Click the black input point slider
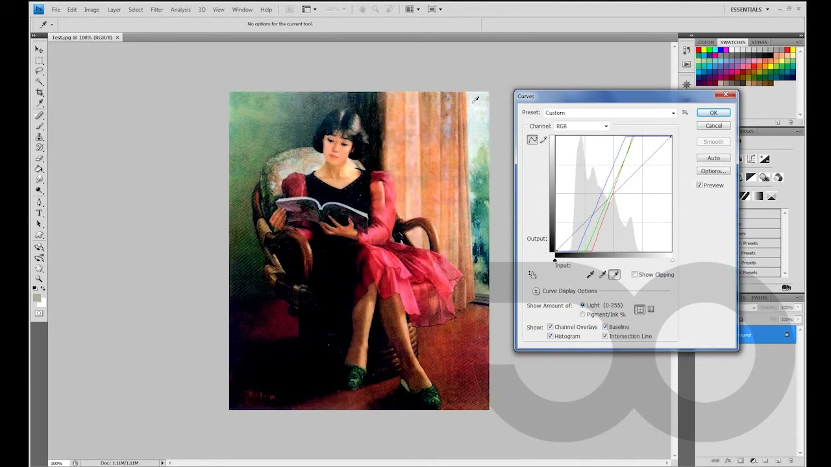831x467 pixels. pos(554,260)
